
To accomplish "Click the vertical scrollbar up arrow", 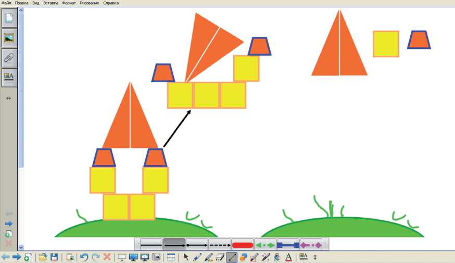I will [21, 10].
